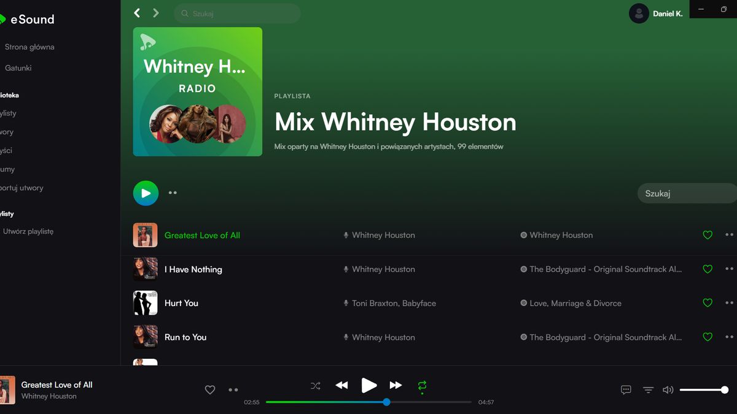
Task: Open Whitney Houston artist on I Have Nothing row
Action: pos(383,269)
